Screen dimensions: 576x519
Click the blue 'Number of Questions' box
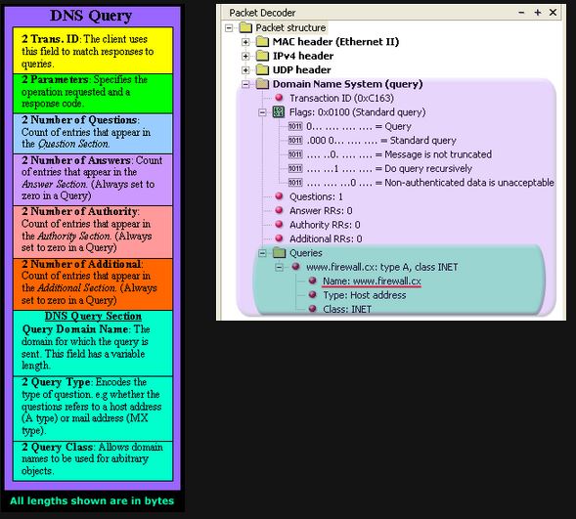93,134
